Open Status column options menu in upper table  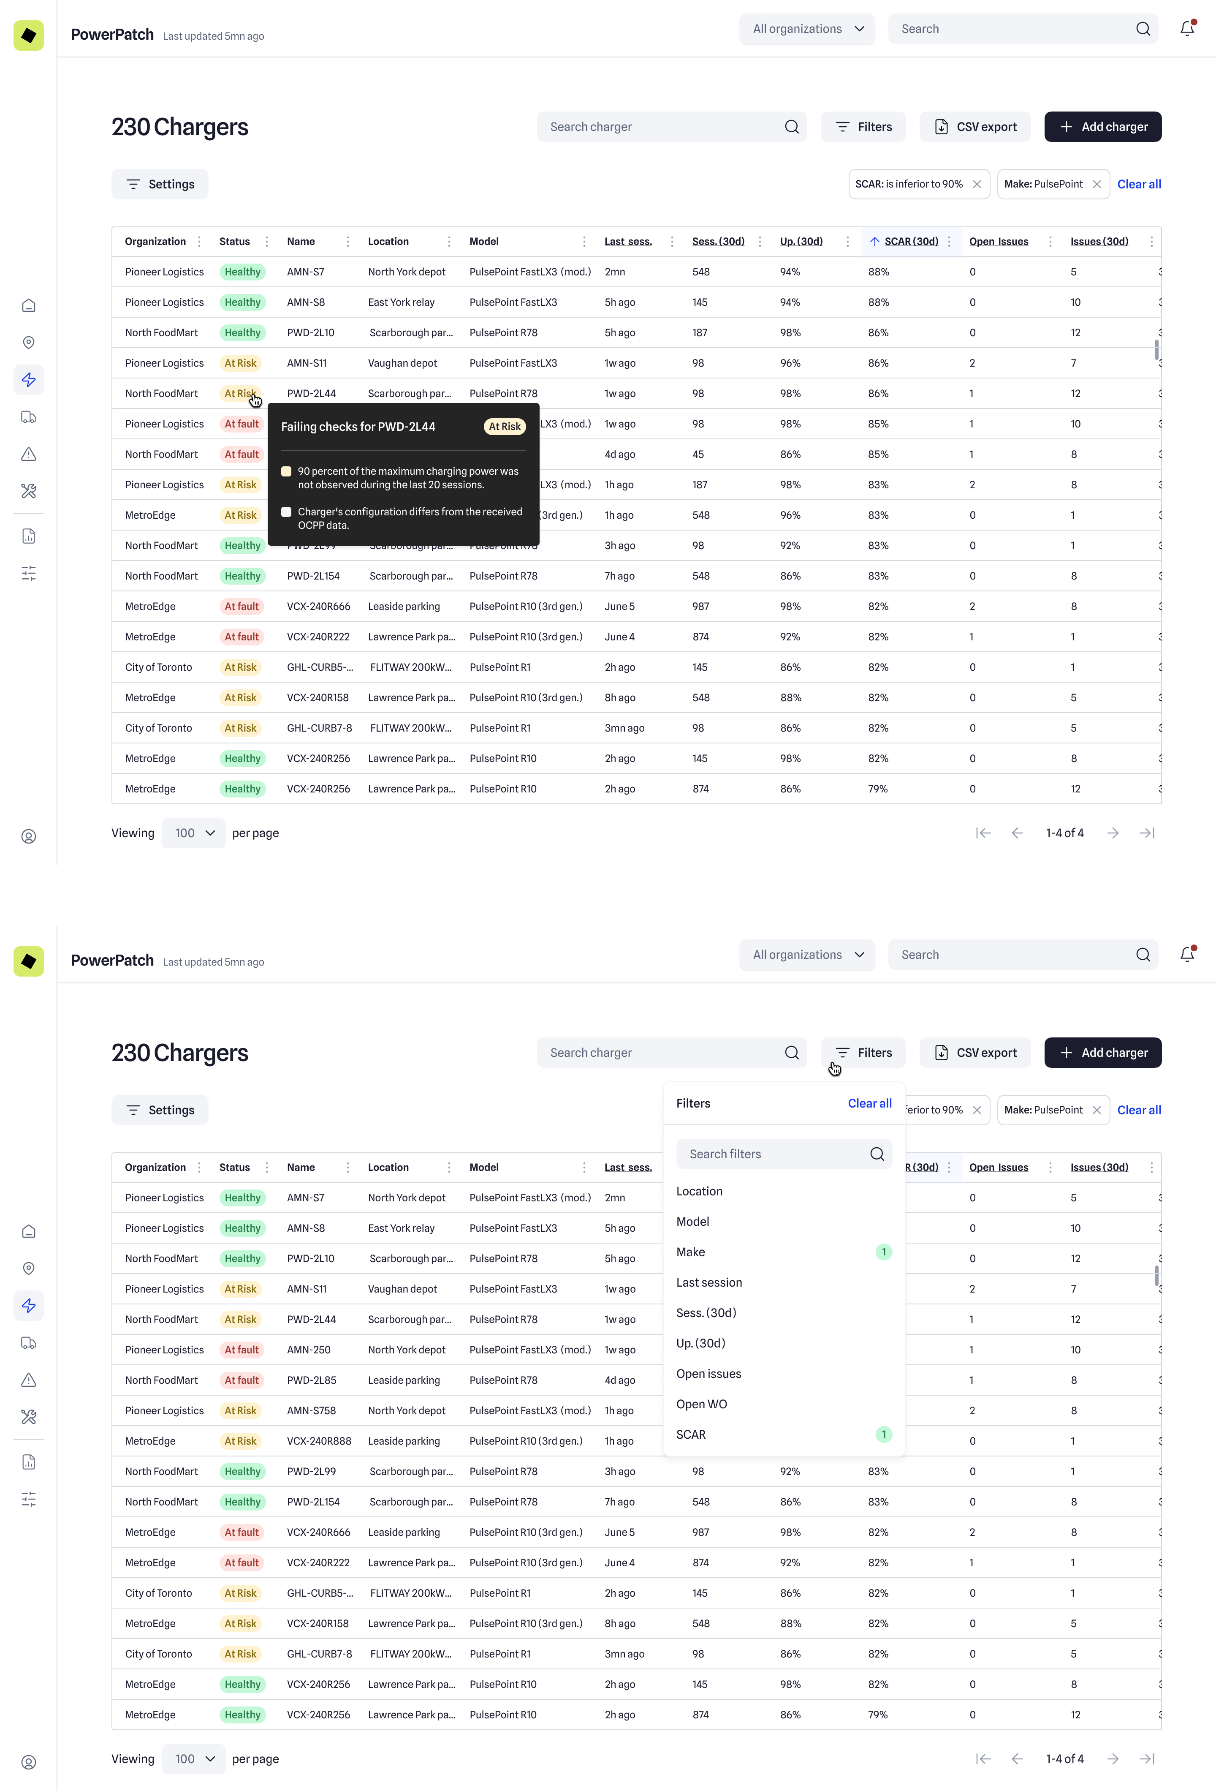267,241
